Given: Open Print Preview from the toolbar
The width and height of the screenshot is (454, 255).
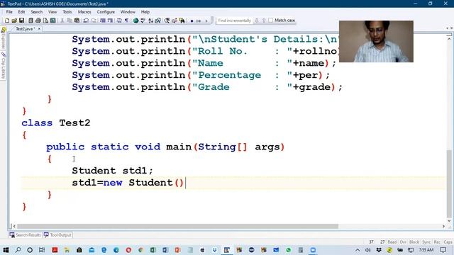Looking at the screenshot, I should [x=45, y=21].
